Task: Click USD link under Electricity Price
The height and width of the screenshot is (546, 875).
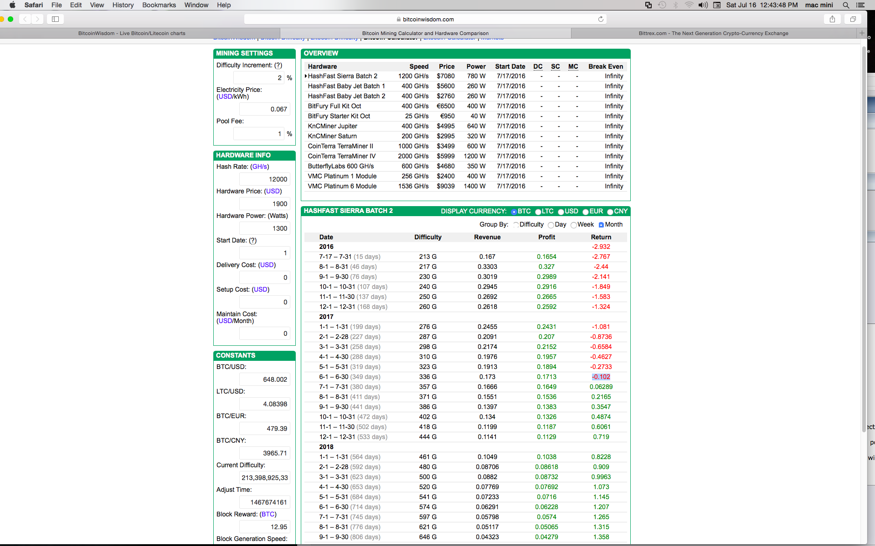Action: coord(225,96)
